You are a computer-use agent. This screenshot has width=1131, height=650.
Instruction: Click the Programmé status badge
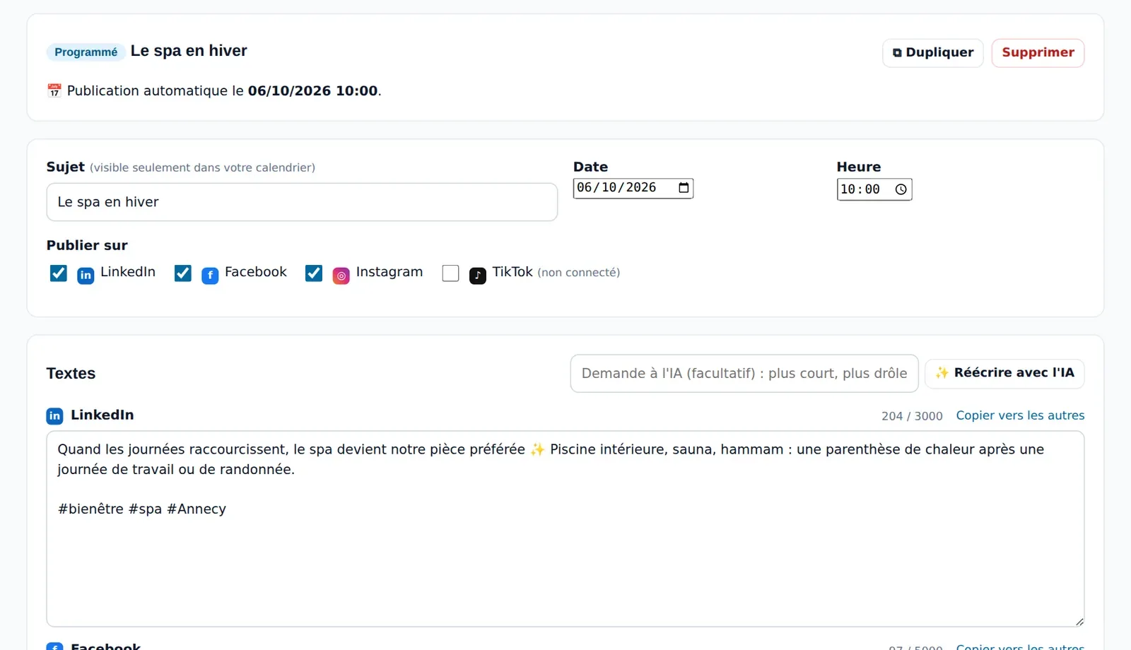(x=86, y=52)
